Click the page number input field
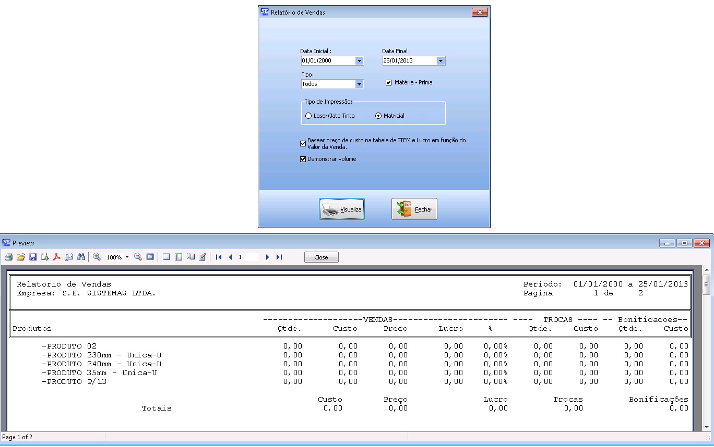Image resolution: width=714 pixels, height=447 pixels. click(247, 257)
